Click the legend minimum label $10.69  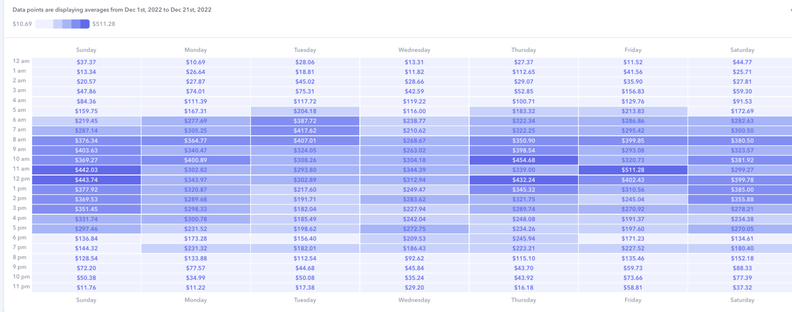[22, 24]
